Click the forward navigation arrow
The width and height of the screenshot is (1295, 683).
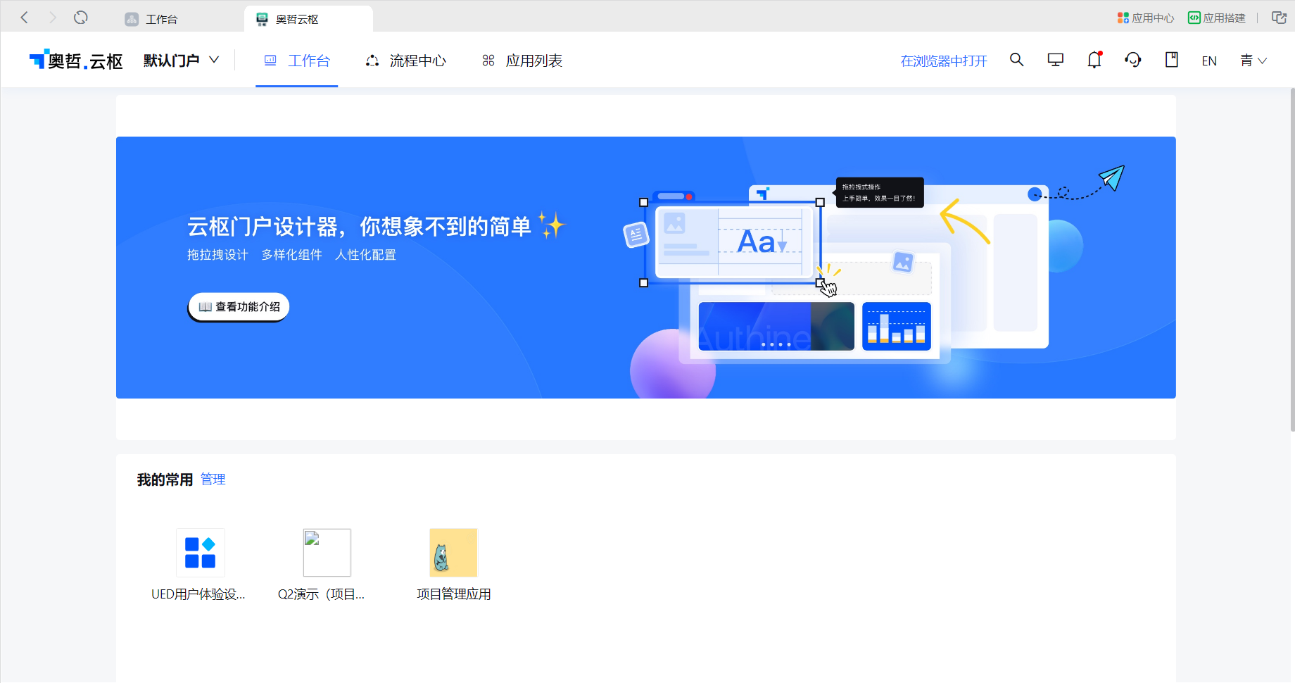(x=52, y=18)
